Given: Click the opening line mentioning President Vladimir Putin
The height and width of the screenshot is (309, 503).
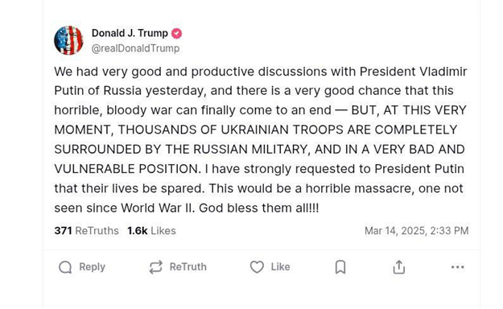Looking at the screenshot, I should click(261, 72).
